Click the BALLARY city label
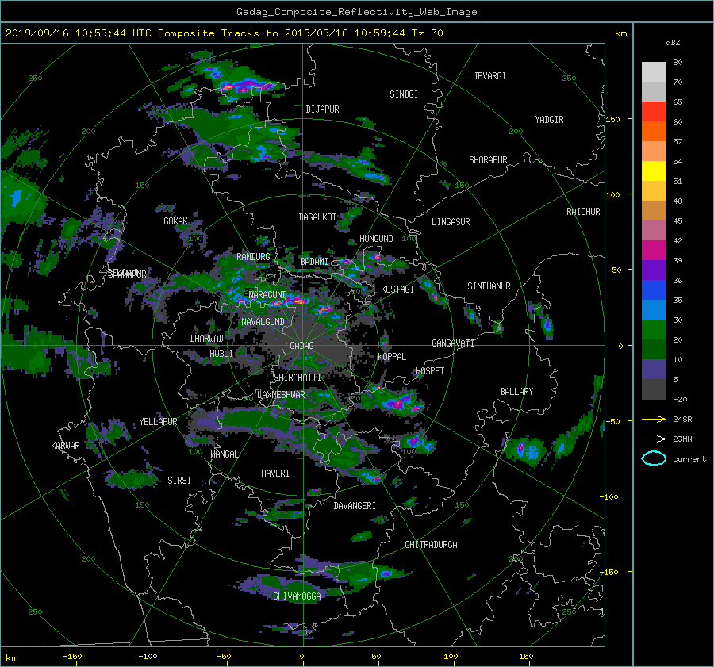 (516, 392)
